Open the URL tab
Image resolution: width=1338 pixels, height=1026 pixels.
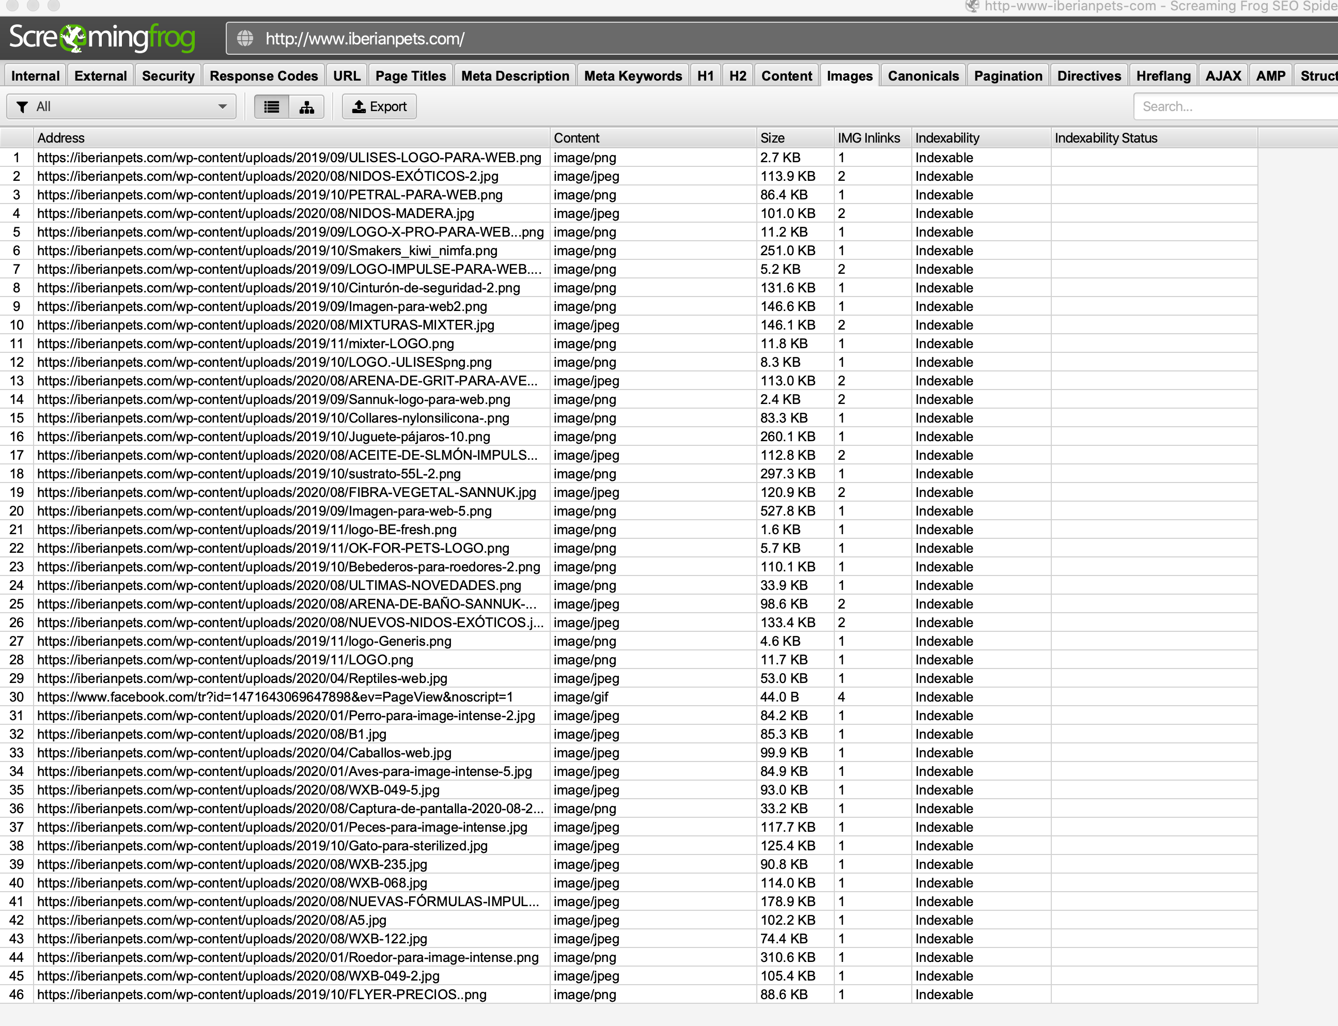pyautogui.click(x=346, y=76)
